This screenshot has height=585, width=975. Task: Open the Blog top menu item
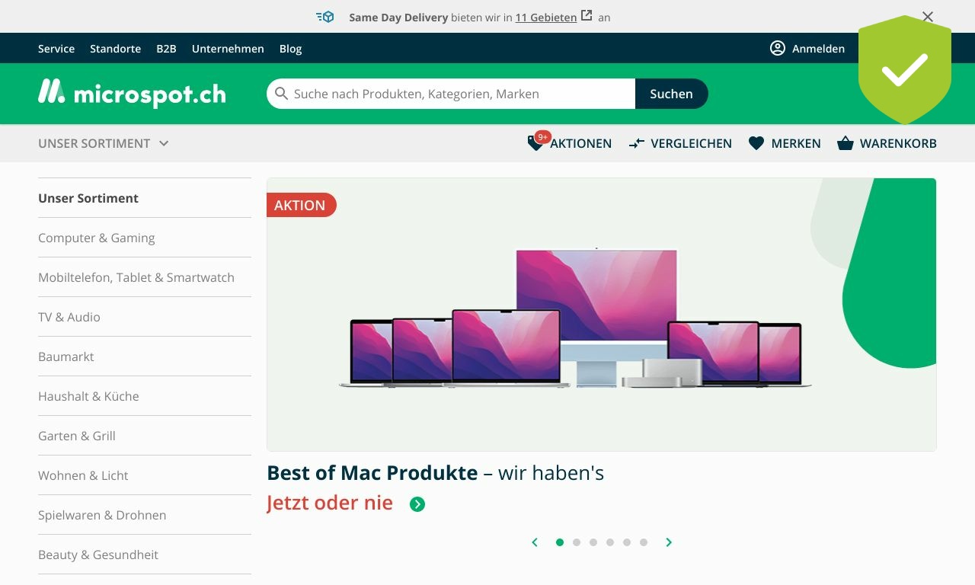pos(290,48)
